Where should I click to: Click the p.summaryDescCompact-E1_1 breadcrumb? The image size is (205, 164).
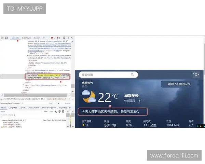[x=58, y=99]
